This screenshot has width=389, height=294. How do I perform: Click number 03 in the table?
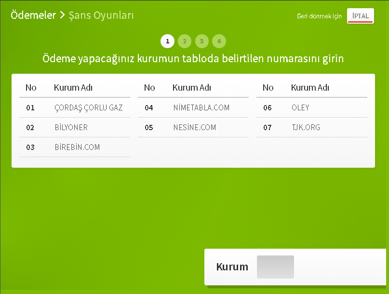tap(30, 147)
